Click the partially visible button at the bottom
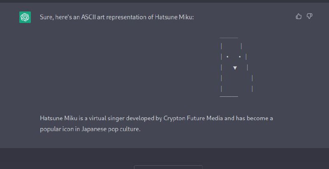The width and height of the screenshot is (329, 169). [168, 167]
